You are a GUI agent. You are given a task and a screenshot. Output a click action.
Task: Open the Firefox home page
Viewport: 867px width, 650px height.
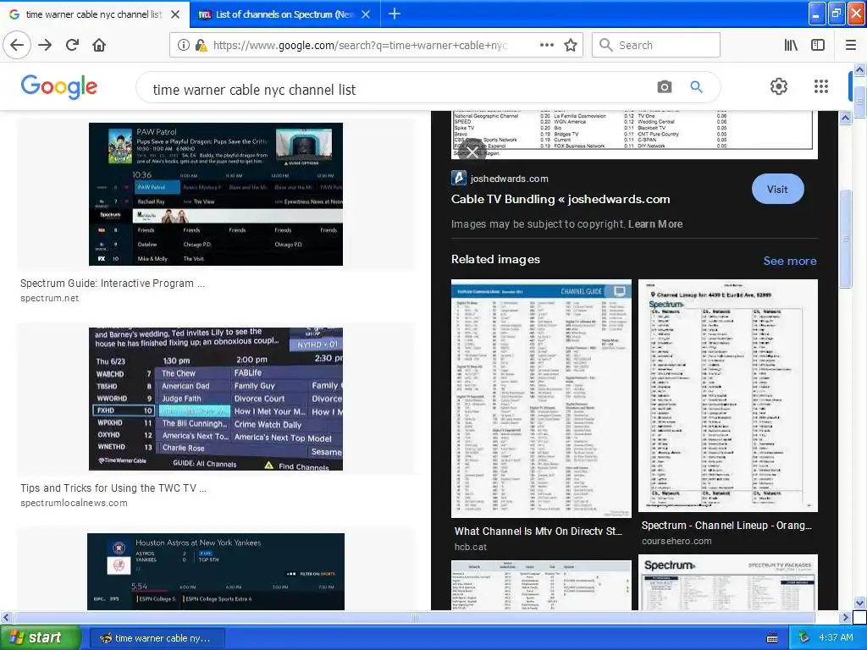point(99,46)
